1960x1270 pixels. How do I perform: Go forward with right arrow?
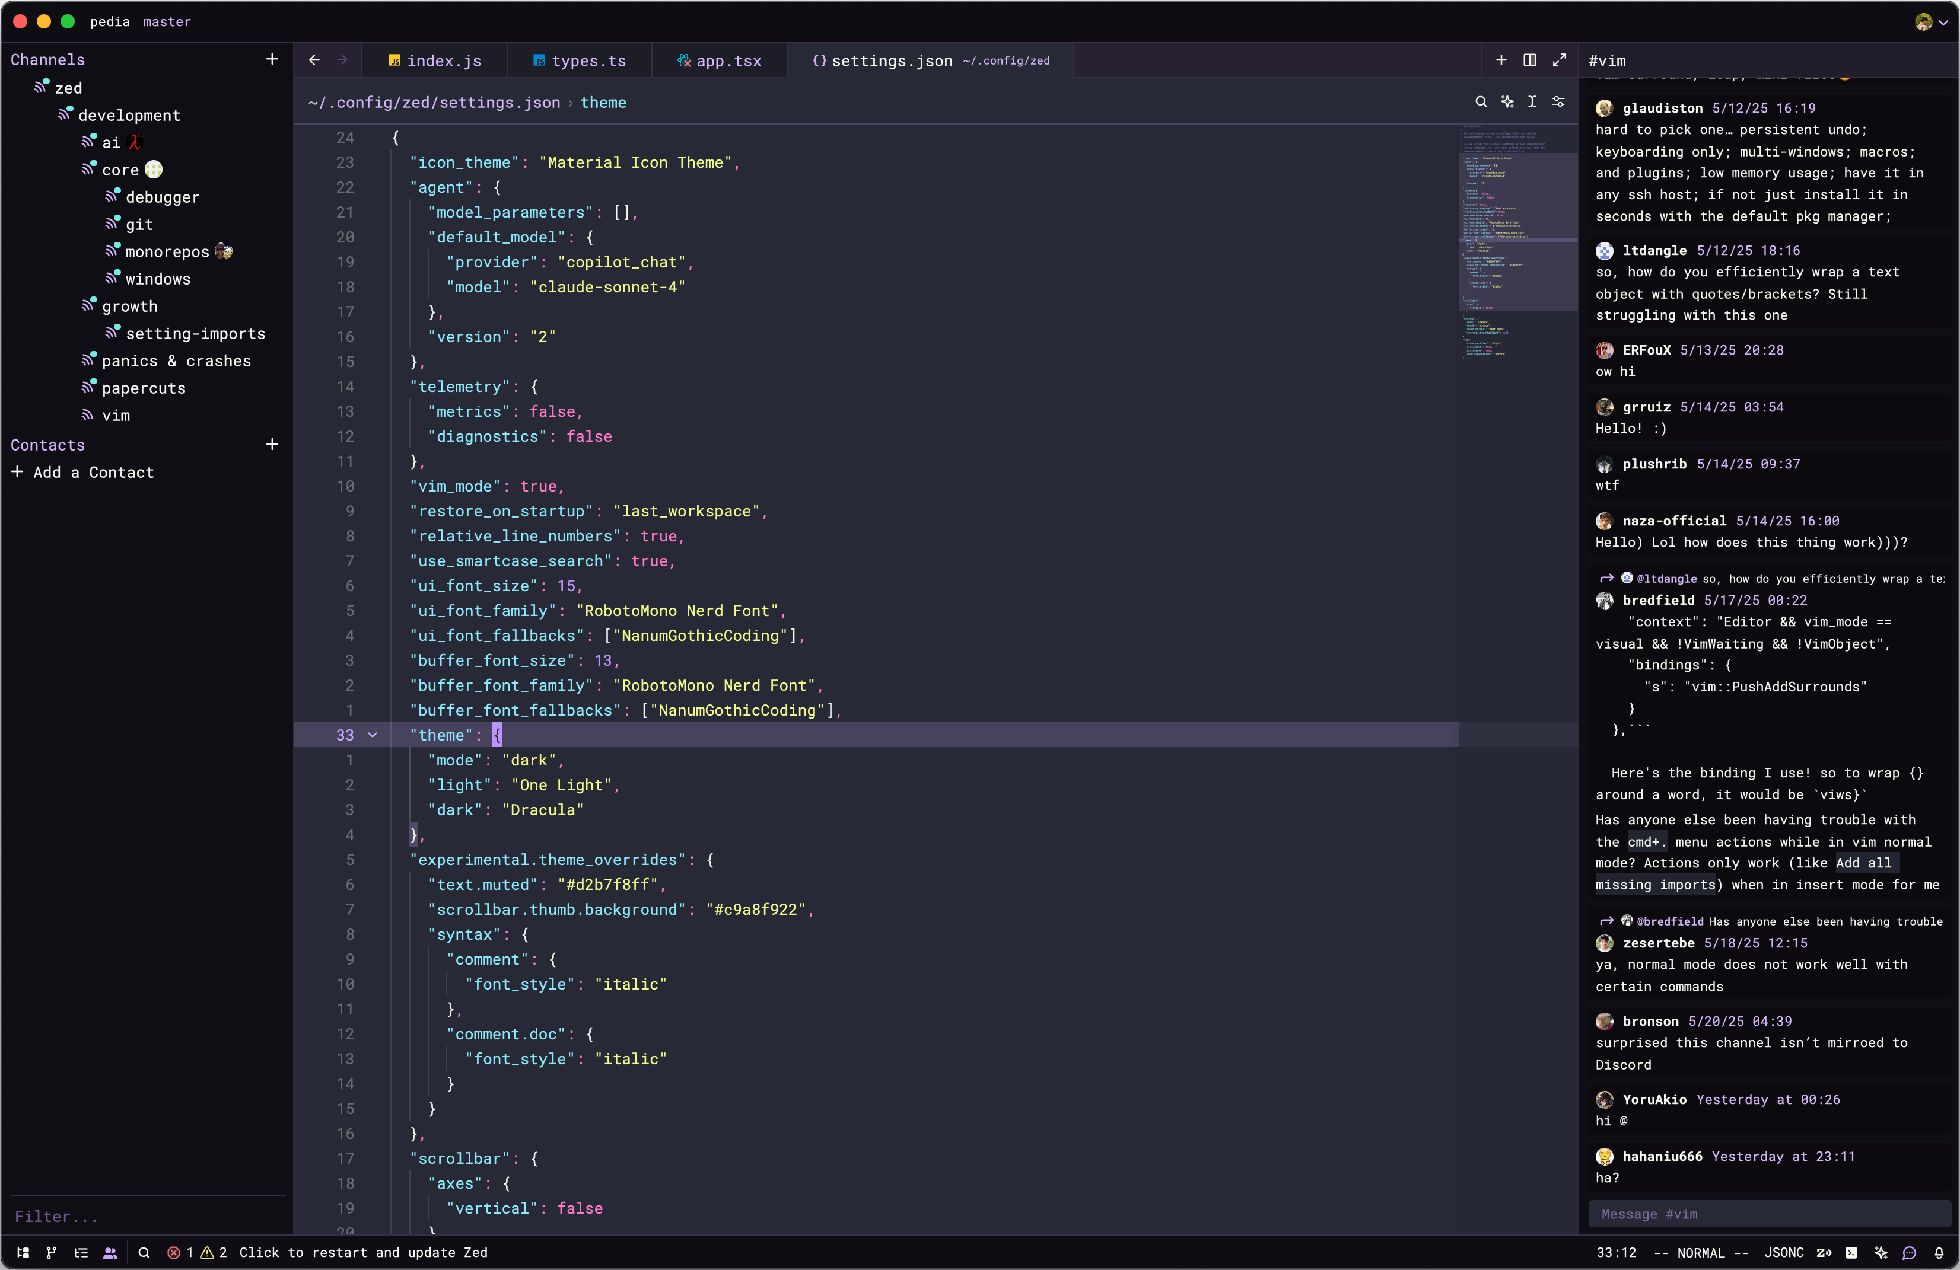pyautogui.click(x=343, y=60)
